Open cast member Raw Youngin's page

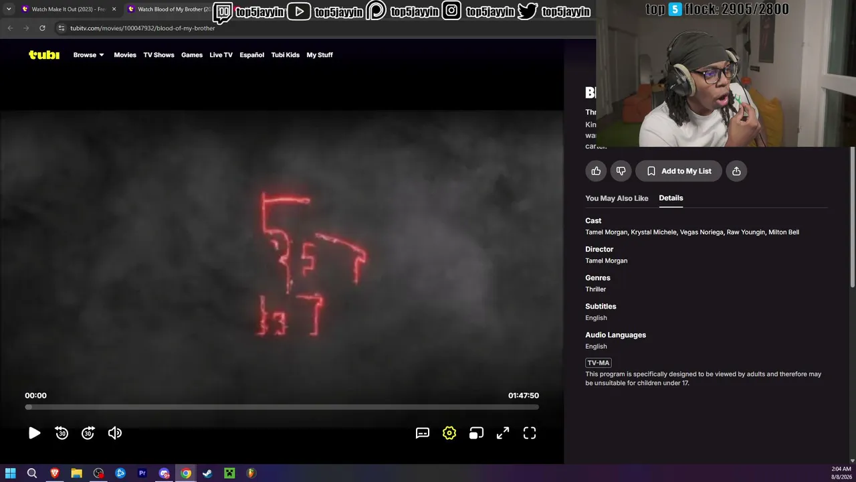point(746,232)
